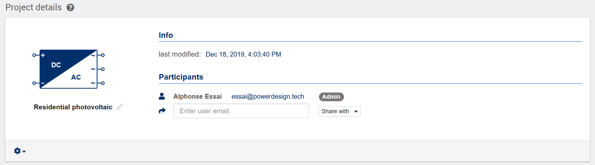Image resolution: width=595 pixels, height=165 pixels.
Task: Click the essai@powerdesign.tech email address
Action: (x=268, y=96)
